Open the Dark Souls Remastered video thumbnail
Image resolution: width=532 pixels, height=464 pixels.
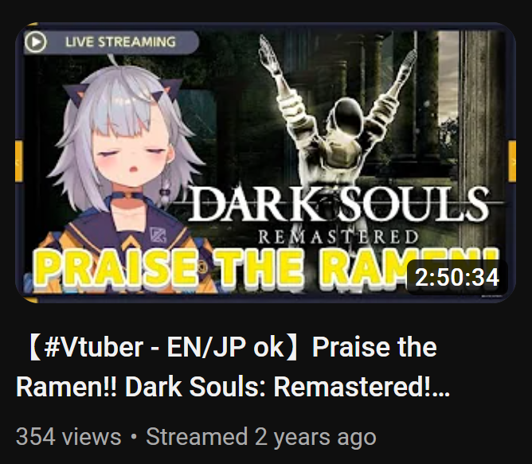pyautogui.click(x=266, y=162)
